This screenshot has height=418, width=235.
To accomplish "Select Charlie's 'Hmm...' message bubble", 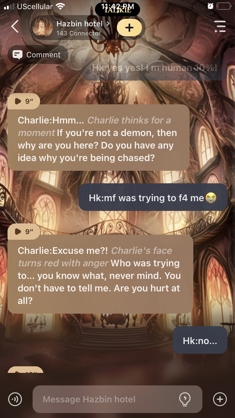I will click(98, 138).
